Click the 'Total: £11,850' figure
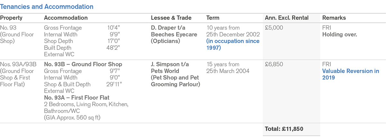 (284, 129)
